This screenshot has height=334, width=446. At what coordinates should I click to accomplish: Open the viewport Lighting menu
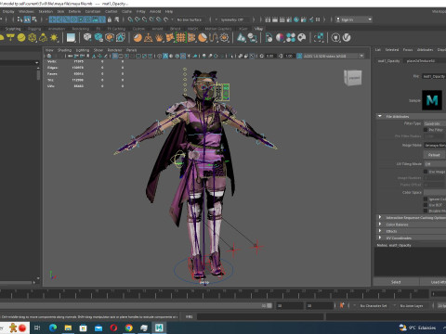coord(83,50)
